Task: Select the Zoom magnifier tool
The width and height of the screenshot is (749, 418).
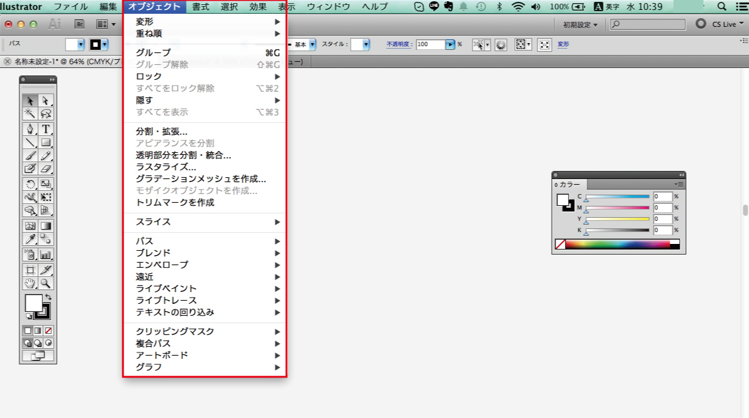Action: [46, 283]
